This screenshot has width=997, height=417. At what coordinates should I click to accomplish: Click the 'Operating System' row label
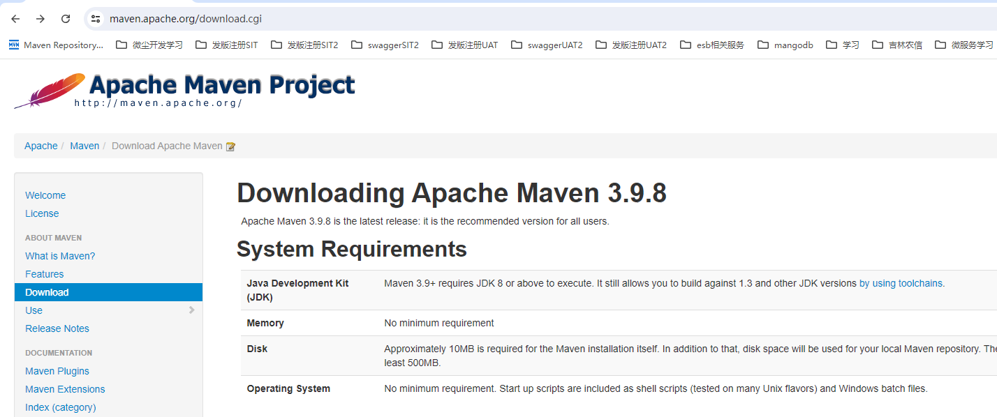coord(288,388)
